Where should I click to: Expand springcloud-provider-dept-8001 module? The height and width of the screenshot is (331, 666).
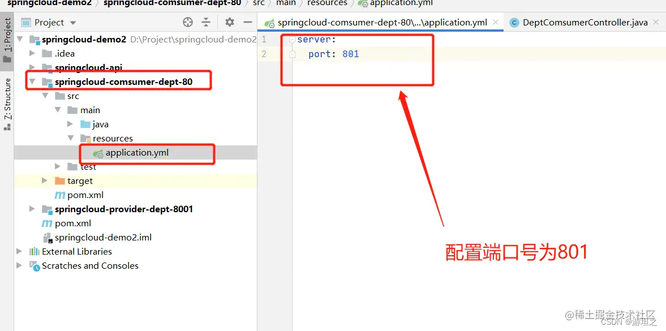[x=32, y=209]
